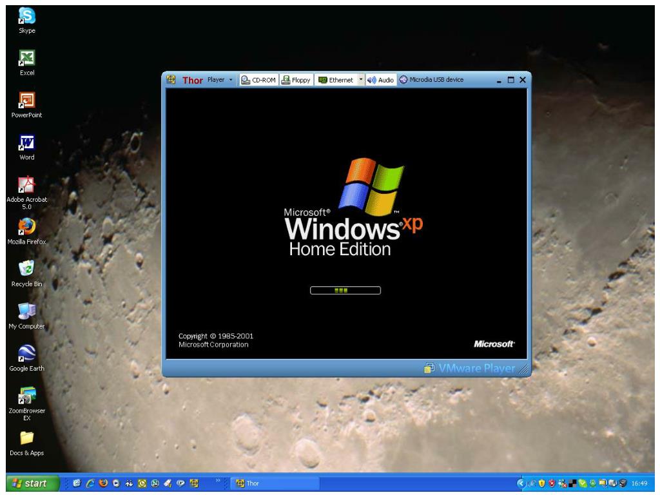Minimize the VMware Player window
660x495 pixels.
click(x=500, y=80)
